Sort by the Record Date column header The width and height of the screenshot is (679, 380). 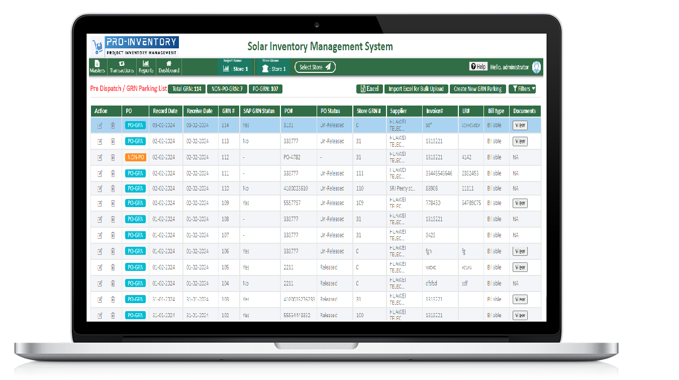tap(165, 111)
